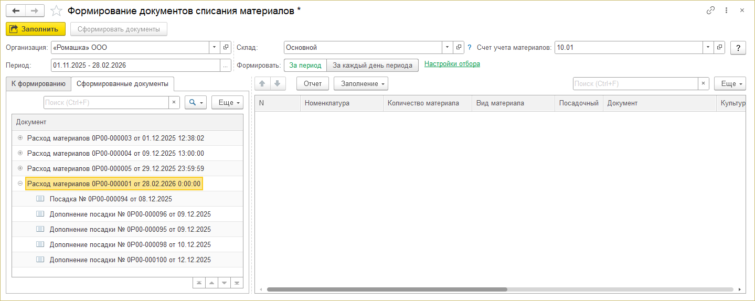
Task: Jump to last item in document list
Action: coord(237,283)
